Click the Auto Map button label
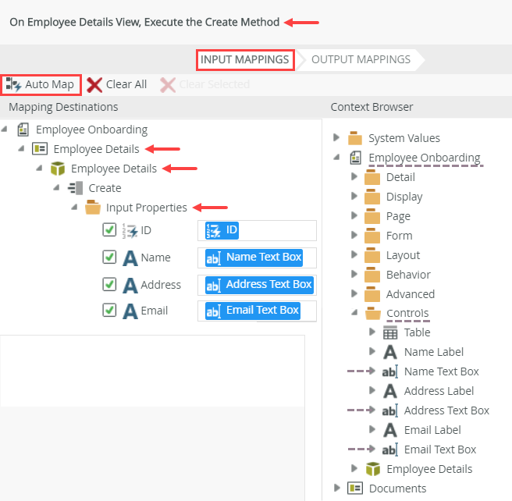512x501 pixels. tap(49, 84)
